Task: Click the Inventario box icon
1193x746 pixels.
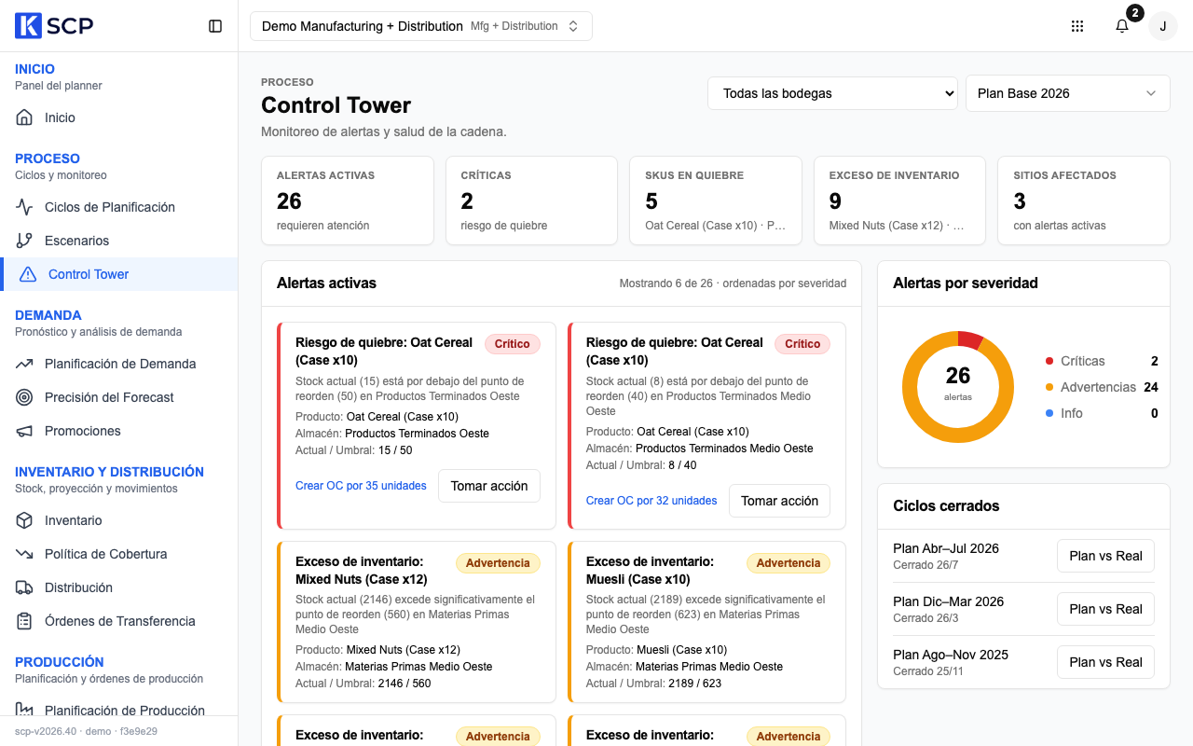Action: coord(24,520)
